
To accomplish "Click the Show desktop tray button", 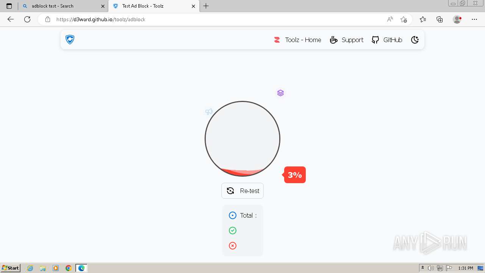I will click(x=480, y=268).
